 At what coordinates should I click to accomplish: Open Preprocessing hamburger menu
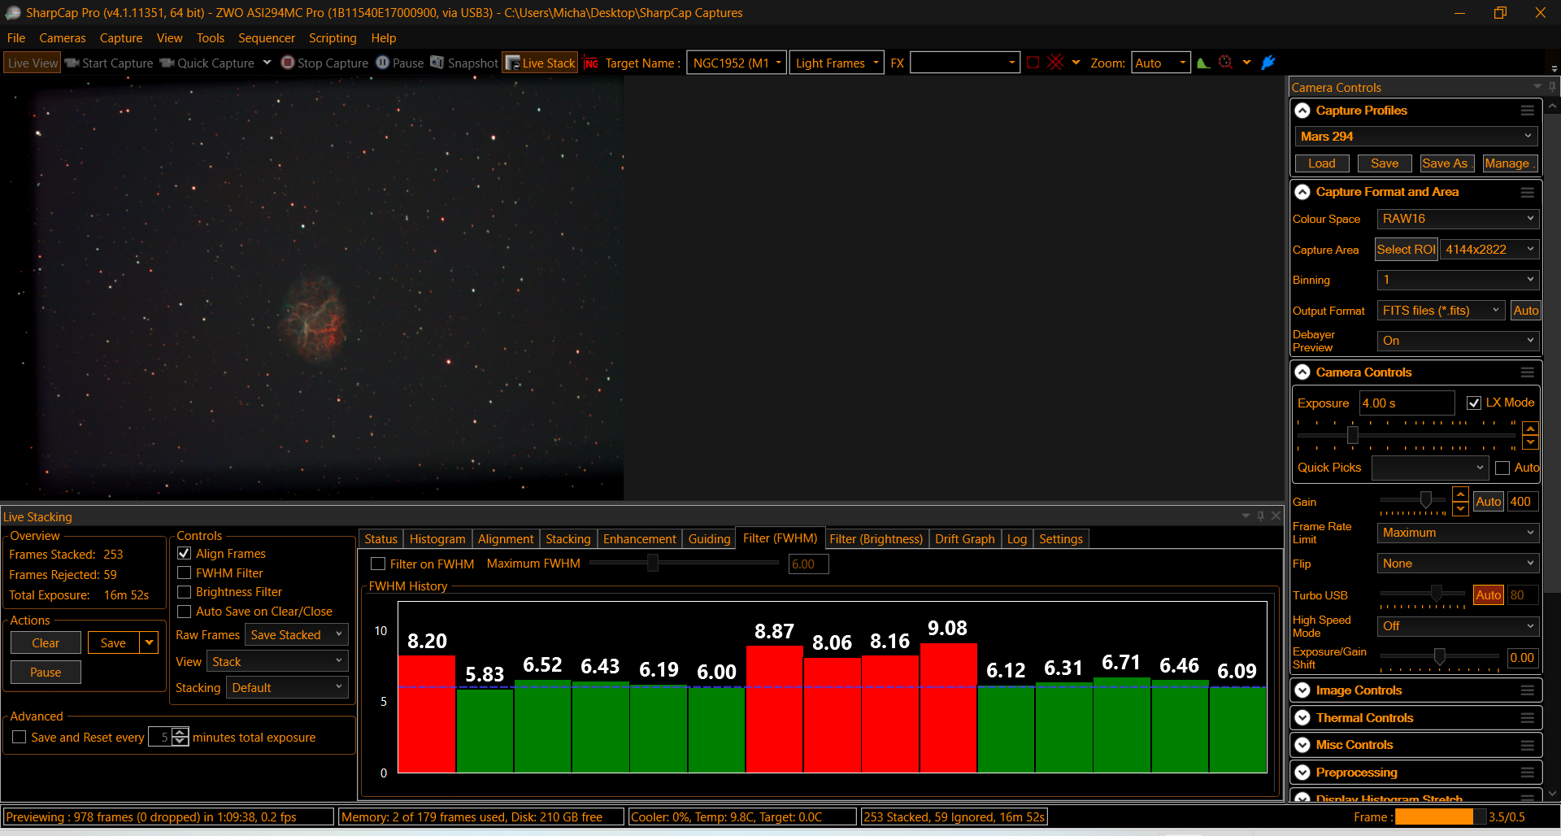pos(1527,773)
